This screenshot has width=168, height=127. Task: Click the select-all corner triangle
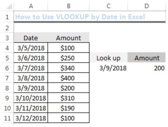9,6
